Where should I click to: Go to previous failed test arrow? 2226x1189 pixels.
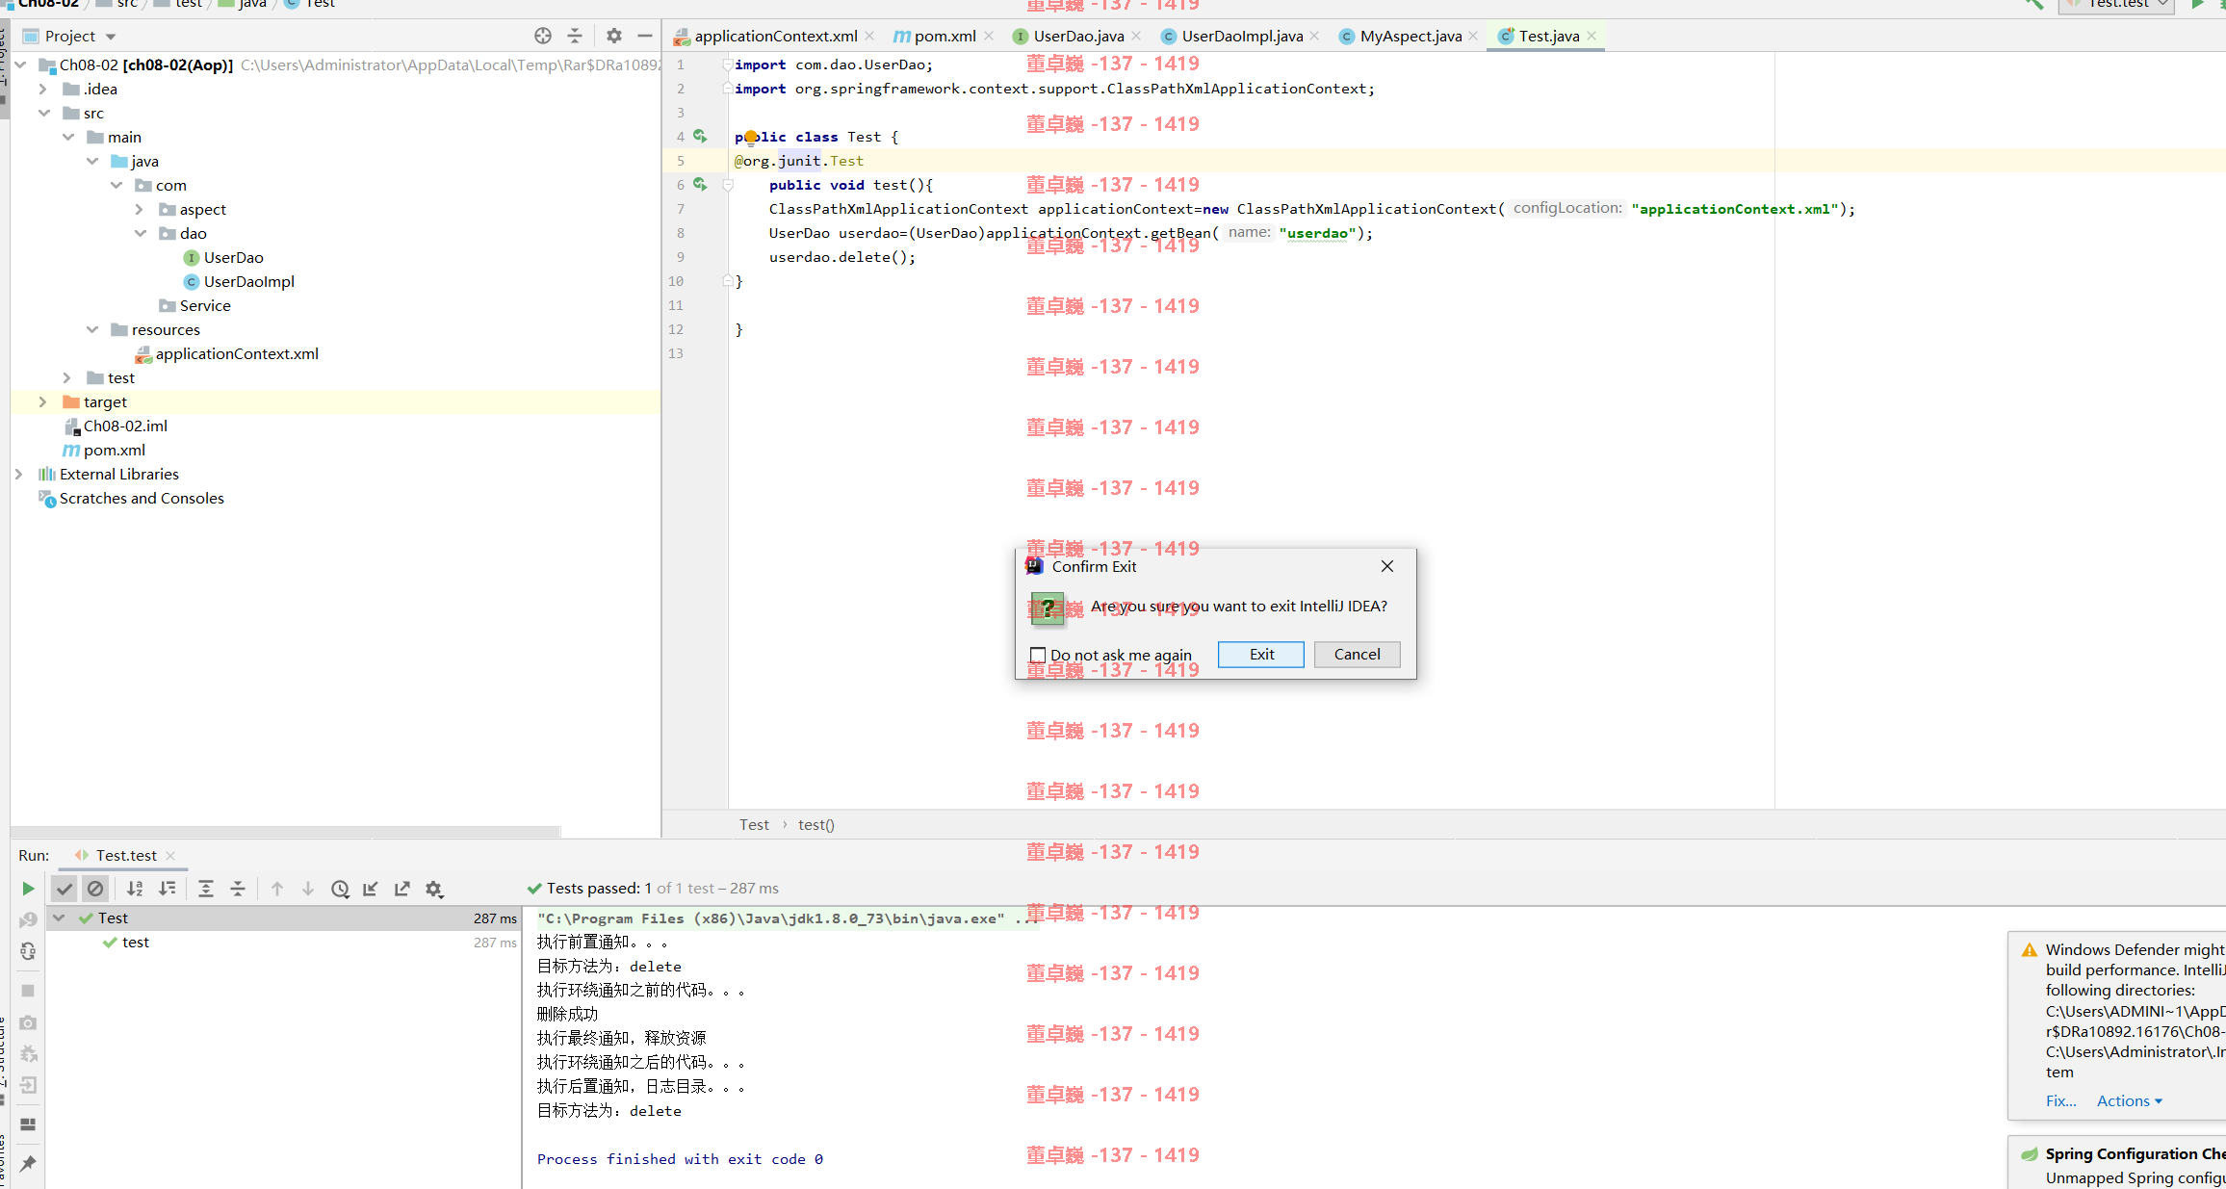click(277, 889)
